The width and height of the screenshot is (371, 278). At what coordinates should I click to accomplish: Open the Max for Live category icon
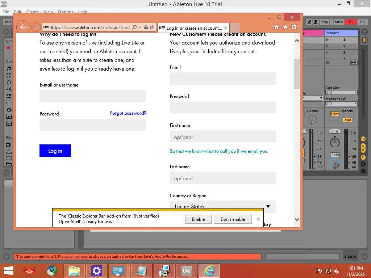pyautogui.click(x=9, y=103)
